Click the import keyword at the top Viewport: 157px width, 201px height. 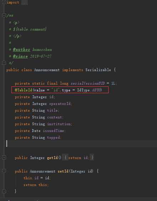pyautogui.click(x=13, y=2)
